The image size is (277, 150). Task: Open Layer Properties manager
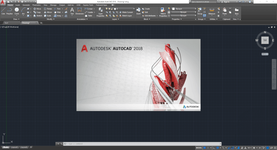click(x=100, y=12)
